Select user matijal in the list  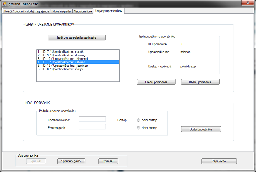(64, 69)
